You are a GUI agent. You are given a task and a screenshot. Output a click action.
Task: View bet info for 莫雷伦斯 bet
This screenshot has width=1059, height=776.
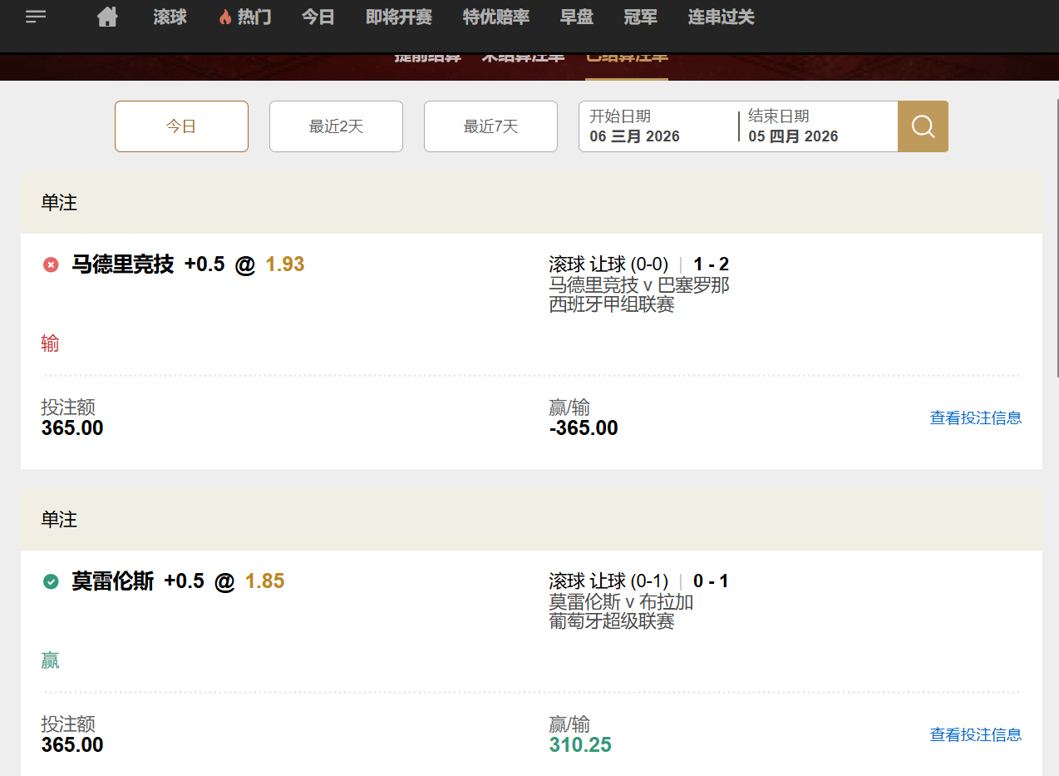(975, 735)
